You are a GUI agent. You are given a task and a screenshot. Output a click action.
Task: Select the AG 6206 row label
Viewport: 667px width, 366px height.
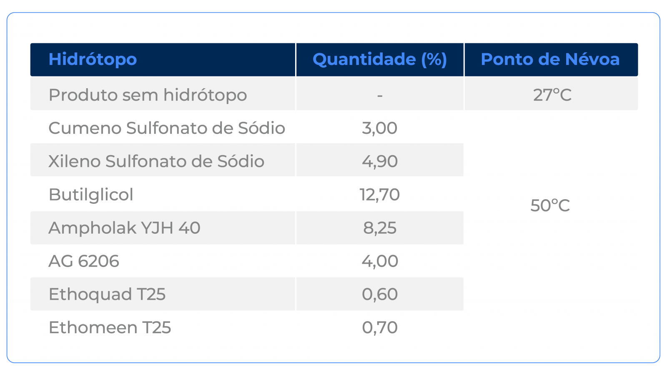(84, 261)
